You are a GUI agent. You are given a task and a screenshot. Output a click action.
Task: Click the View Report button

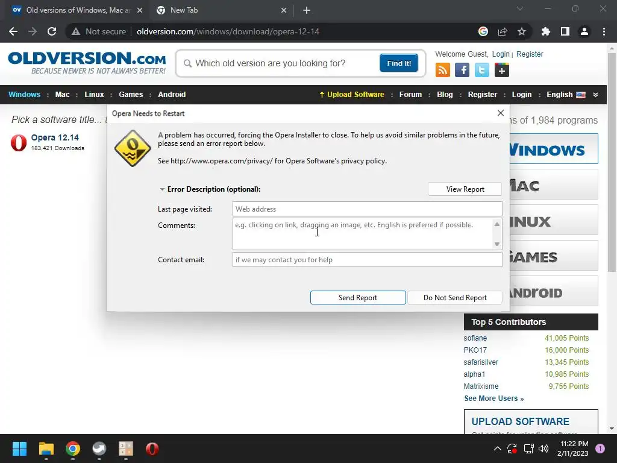pos(465,189)
